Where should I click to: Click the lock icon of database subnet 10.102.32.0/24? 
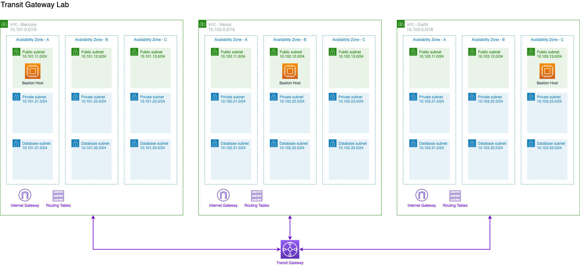274,143
